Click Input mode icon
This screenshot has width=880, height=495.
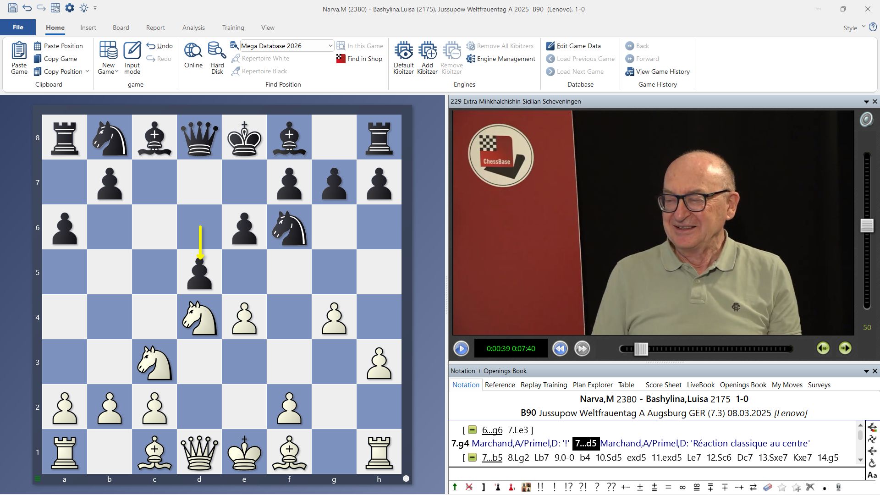click(x=132, y=51)
